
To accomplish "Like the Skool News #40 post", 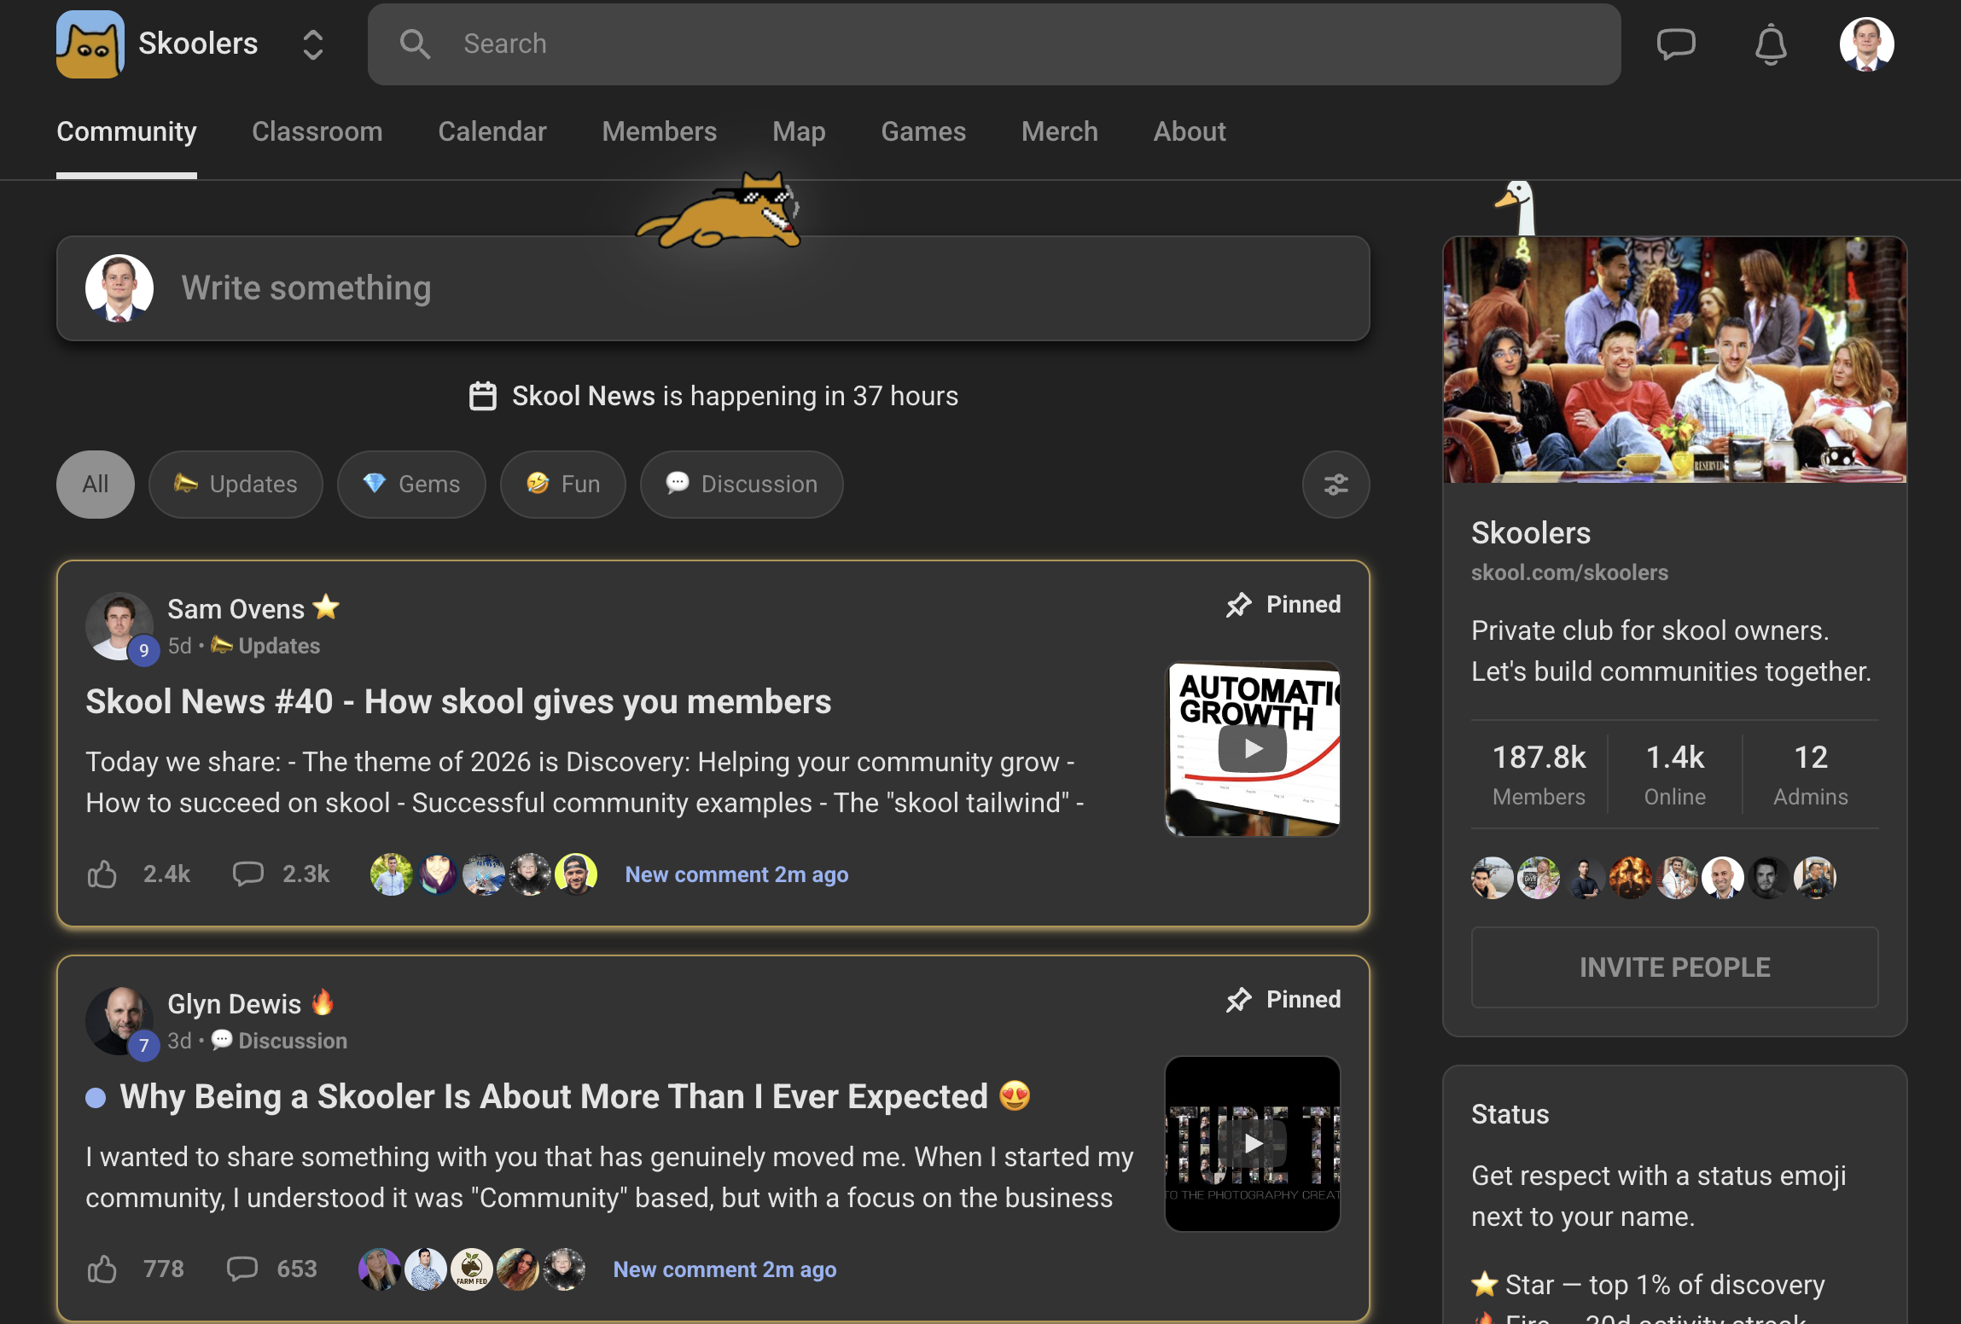I will tap(102, 874).
